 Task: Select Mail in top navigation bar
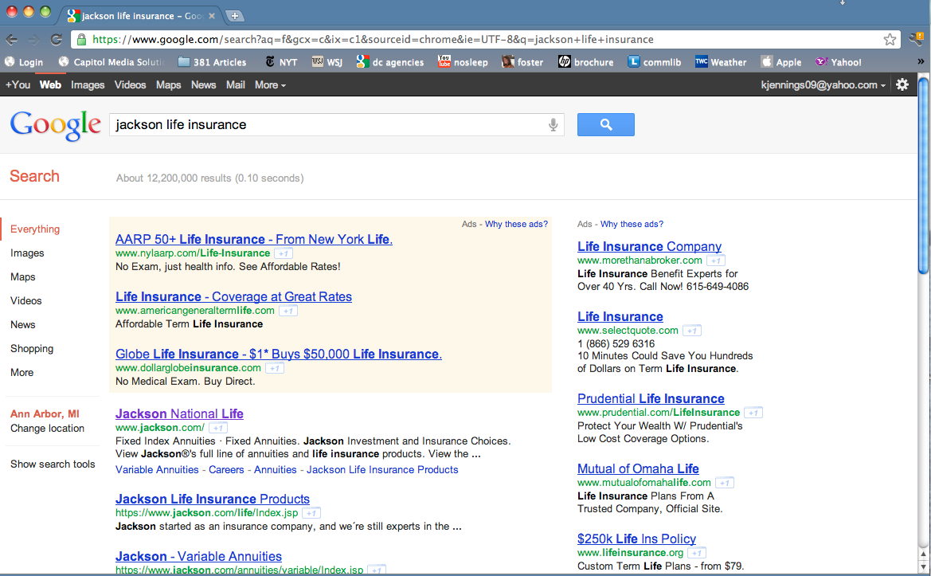point(236,85)
